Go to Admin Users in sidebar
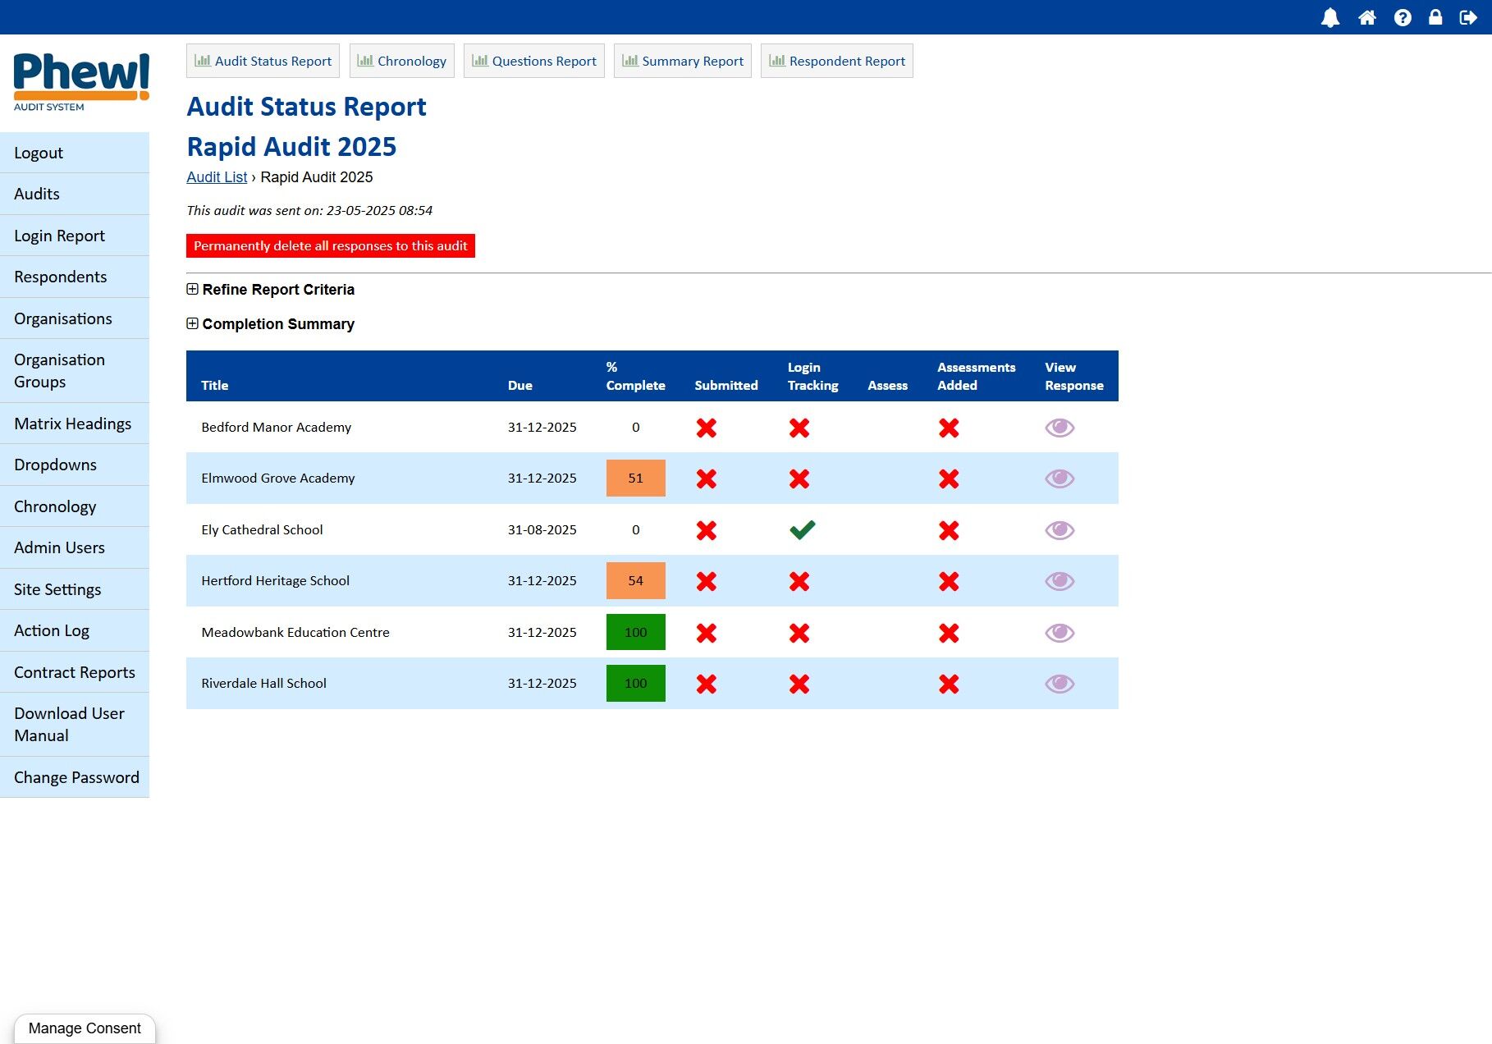 pos(75,547)
